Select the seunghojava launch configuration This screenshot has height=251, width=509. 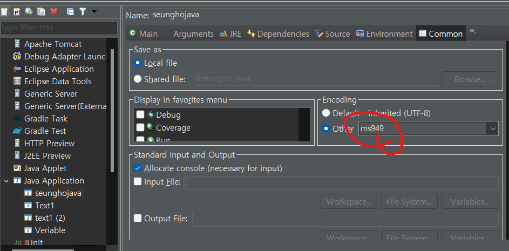[58, 193]
